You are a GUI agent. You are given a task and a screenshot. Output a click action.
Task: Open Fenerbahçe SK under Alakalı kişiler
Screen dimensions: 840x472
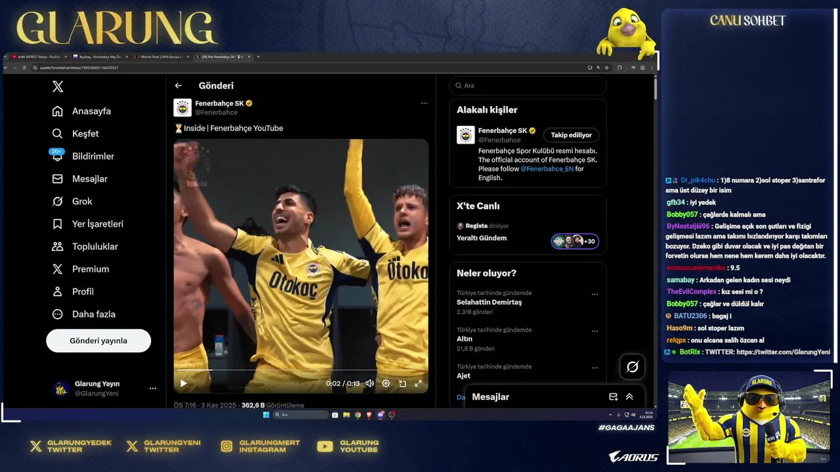502,130
